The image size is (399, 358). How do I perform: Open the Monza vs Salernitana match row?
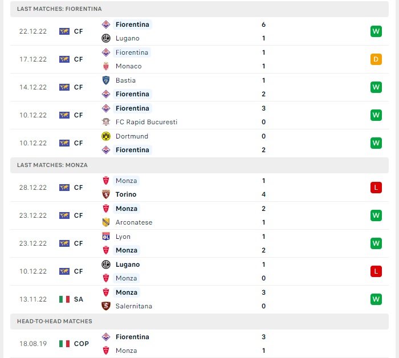pos(199,299)
